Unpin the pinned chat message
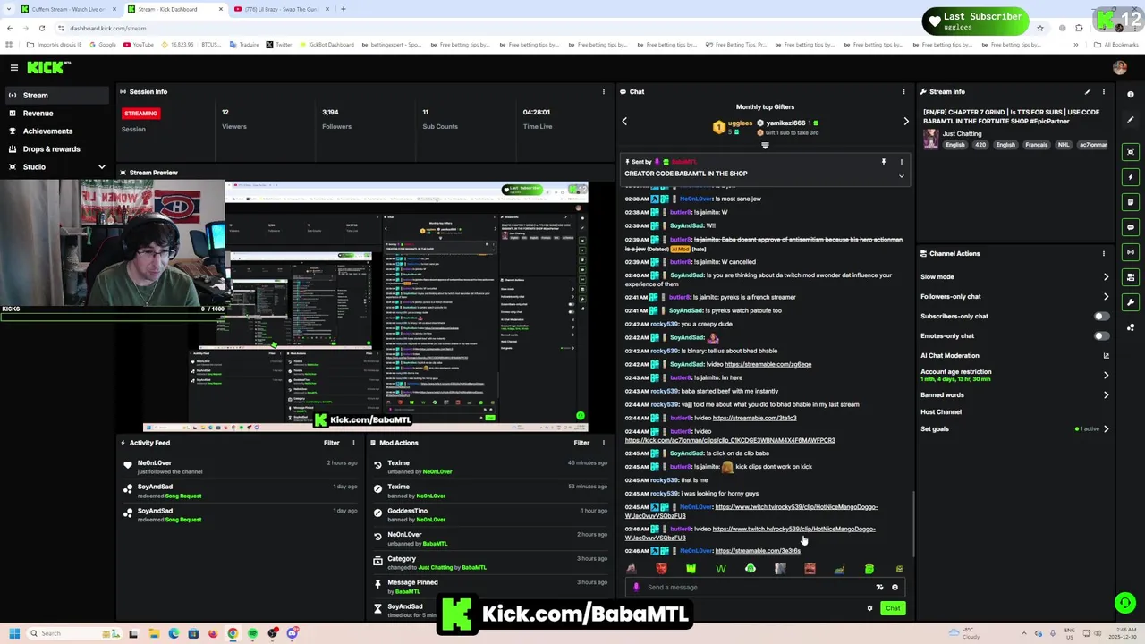This screenshot has height=644, width=1145. pyautogui.click(x=883, y=162)
